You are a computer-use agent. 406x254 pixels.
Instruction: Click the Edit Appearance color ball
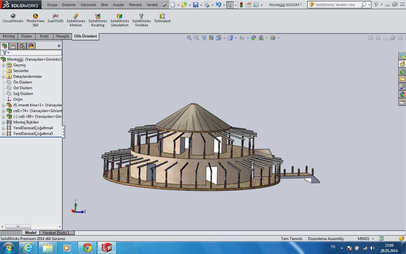(254, 38)
